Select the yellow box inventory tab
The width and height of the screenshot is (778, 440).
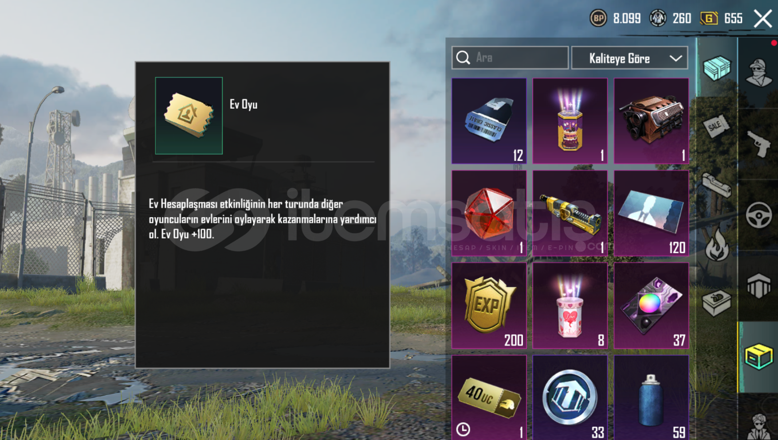coord(758,357)
